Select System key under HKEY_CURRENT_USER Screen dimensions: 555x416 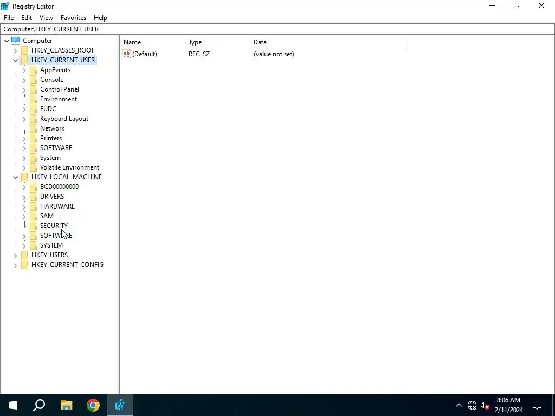click(x=50, y=158)
